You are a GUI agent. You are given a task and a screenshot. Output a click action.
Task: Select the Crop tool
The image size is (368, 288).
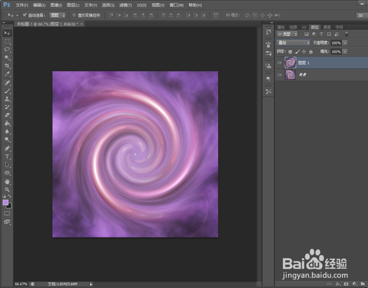click(7, 66)
